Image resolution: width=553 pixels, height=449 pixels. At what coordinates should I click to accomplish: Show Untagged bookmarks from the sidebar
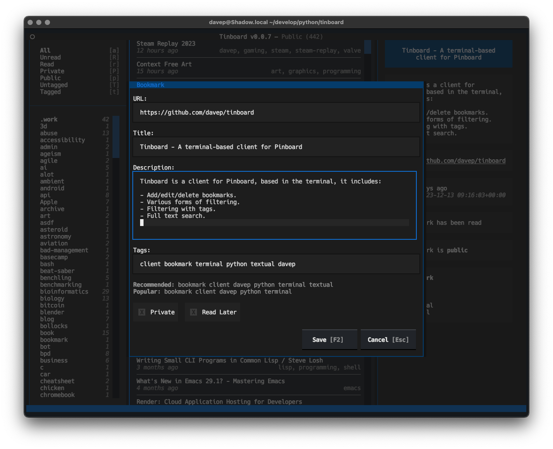pyautogui.click(x=79, y=85)
